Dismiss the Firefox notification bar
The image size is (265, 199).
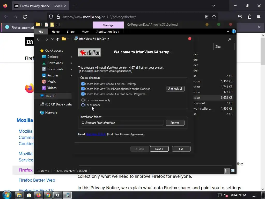point(259,27)
